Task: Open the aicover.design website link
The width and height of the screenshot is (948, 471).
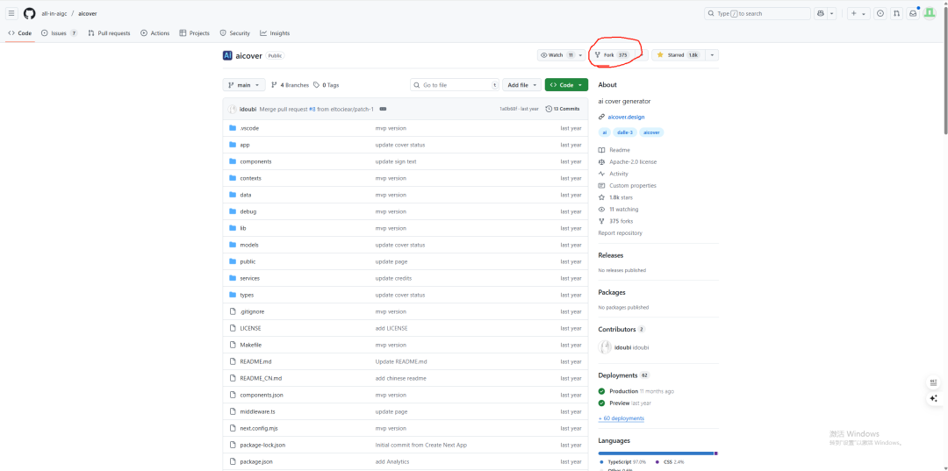Action: point(626,117)
